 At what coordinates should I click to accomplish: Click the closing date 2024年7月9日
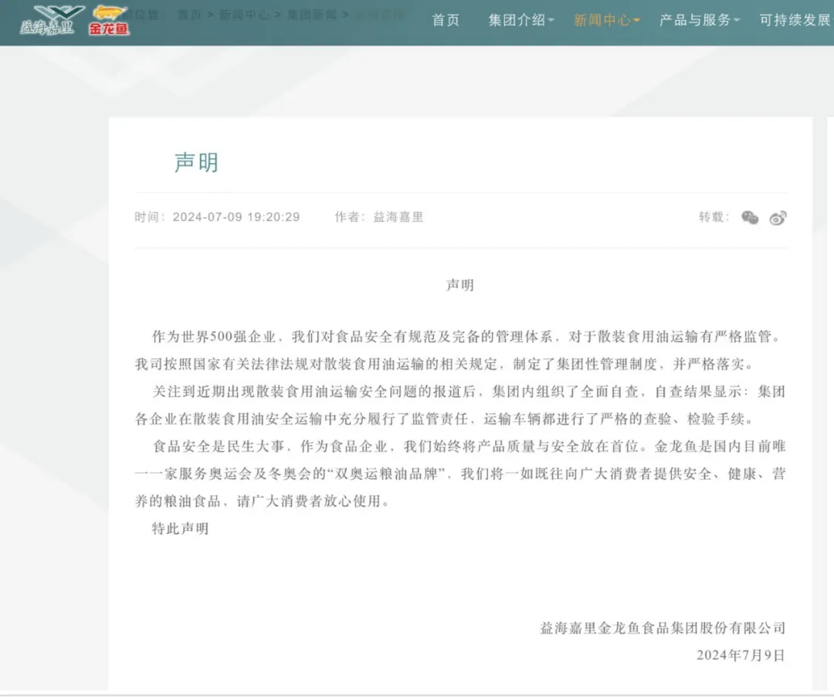tap(741, 655)
